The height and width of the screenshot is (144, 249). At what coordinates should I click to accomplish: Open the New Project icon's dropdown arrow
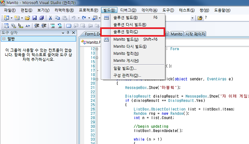coord(11,18)
